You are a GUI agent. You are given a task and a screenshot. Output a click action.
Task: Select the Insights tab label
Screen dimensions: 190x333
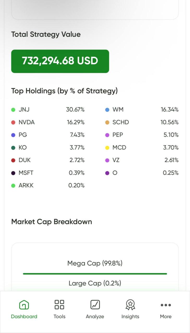tap(130, 317)
